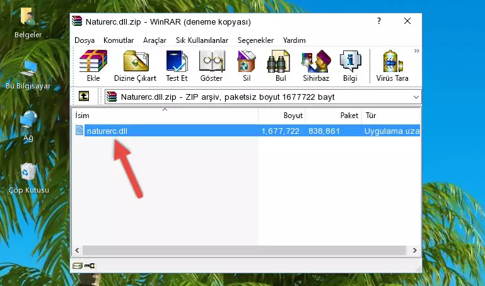Select the Ağ network desktop icon

28,126
